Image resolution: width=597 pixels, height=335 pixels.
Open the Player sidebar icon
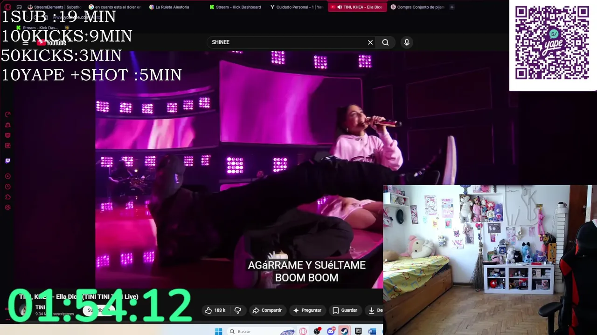pos(7,176)
